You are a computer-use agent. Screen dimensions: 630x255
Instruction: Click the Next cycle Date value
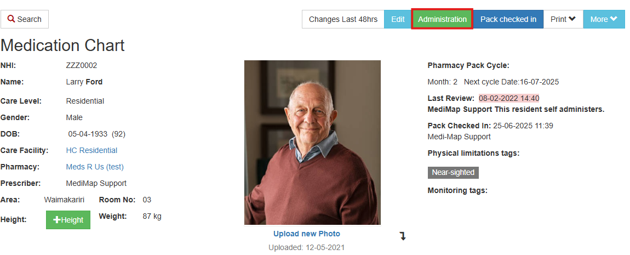tap(539, 82)
